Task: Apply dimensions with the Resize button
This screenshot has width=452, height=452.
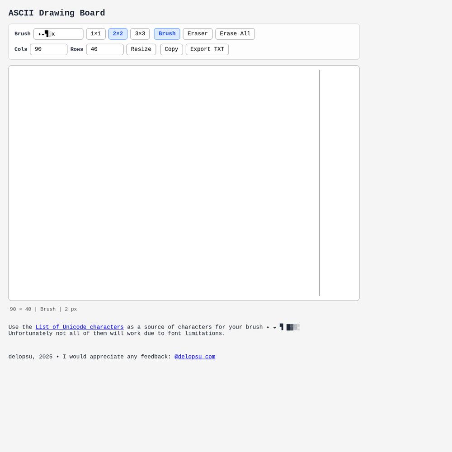Action: pyautogui.click(x=141, y=49)
